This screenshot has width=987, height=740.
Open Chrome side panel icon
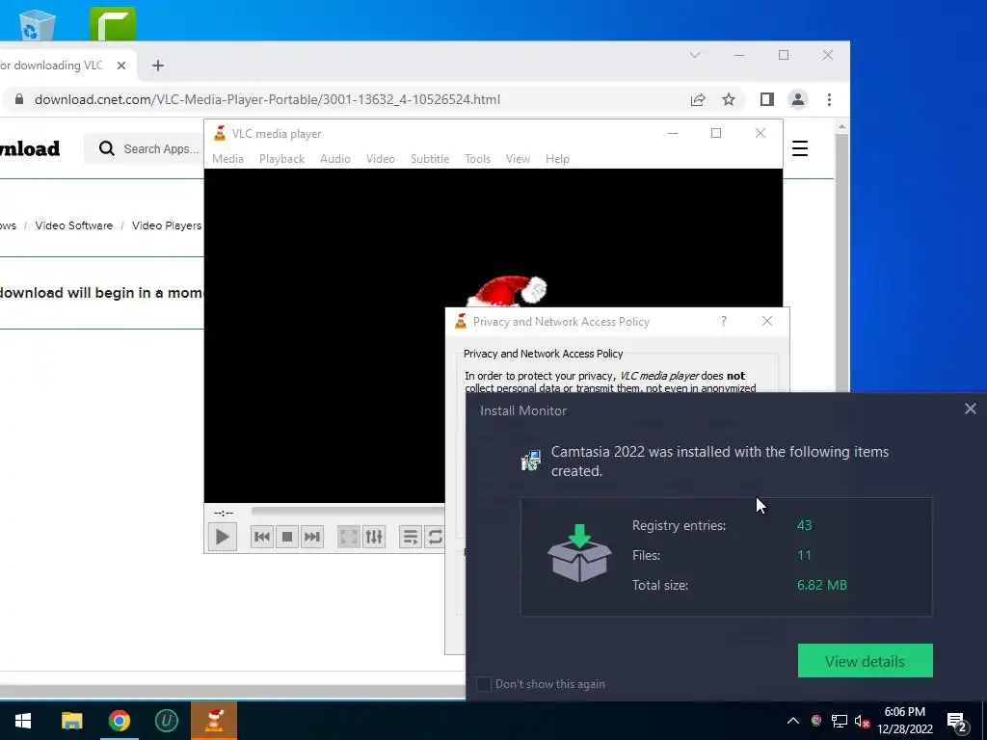(x=766, y=99)
